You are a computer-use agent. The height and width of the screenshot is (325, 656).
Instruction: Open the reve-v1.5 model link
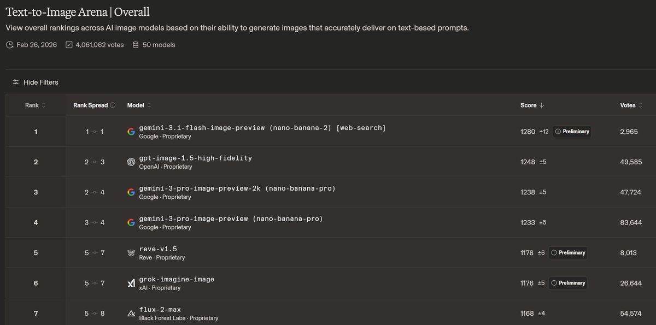[158, 249]
